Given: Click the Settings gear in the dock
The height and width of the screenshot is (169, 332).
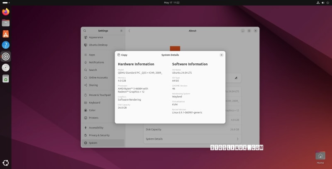Looking at the screenshot, I should point(6,56).
